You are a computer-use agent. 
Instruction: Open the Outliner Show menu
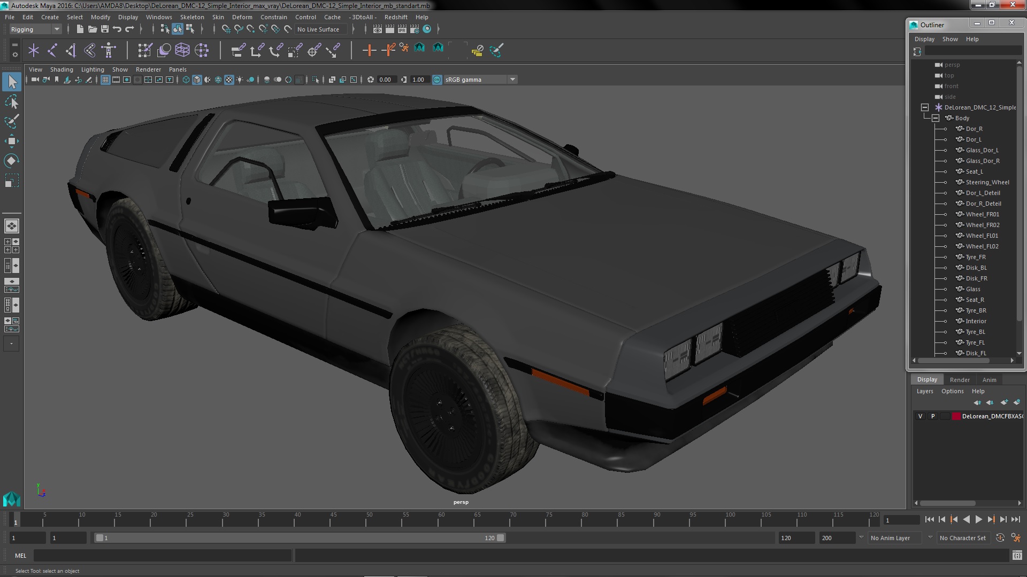pos(950,39)
